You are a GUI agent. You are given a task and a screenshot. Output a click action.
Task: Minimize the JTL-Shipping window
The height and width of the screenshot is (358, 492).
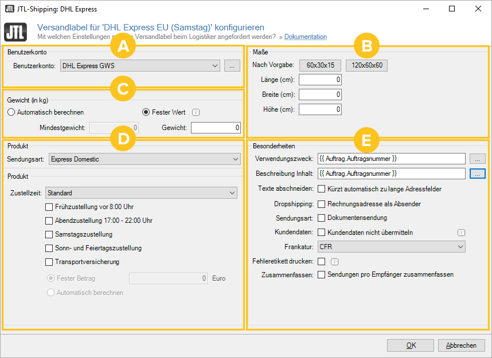coord(426,9)
